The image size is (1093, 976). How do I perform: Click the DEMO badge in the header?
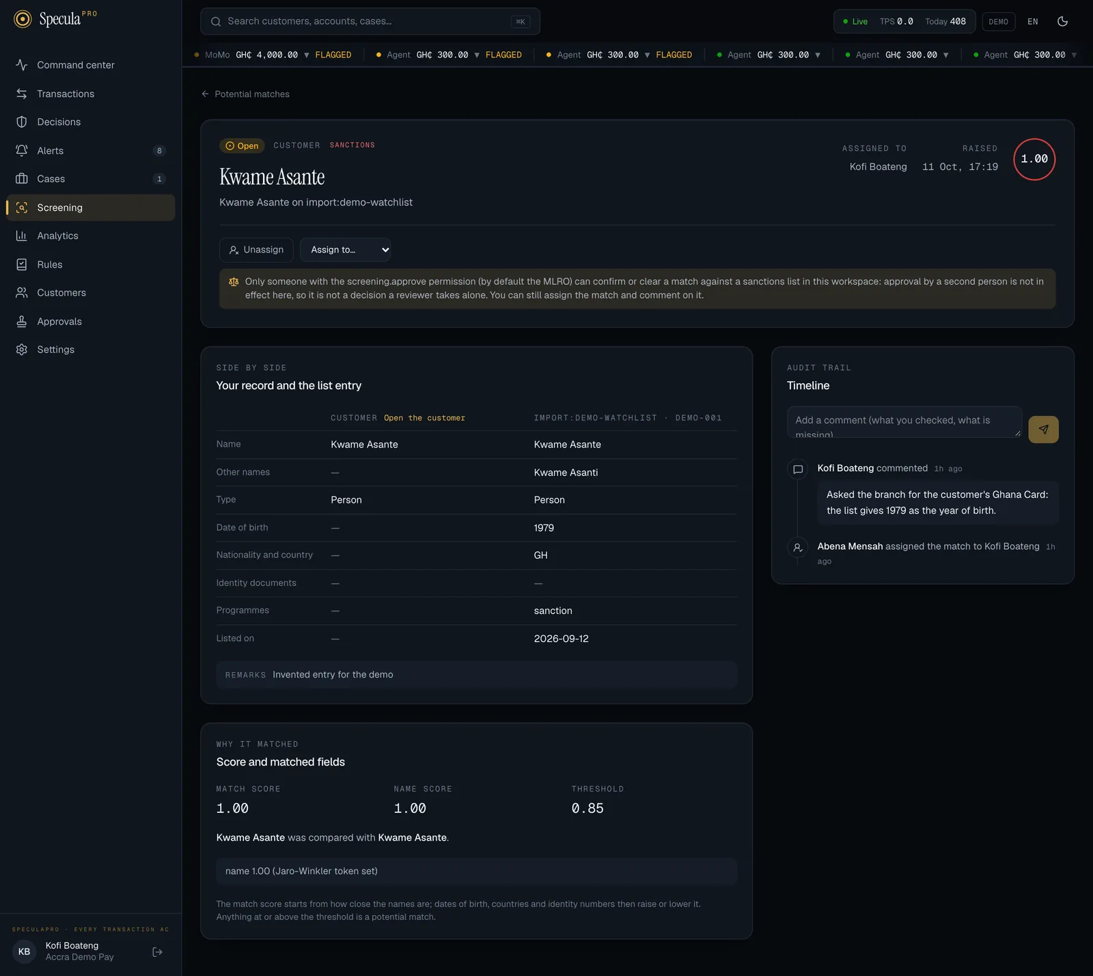[x=998, y=21]
